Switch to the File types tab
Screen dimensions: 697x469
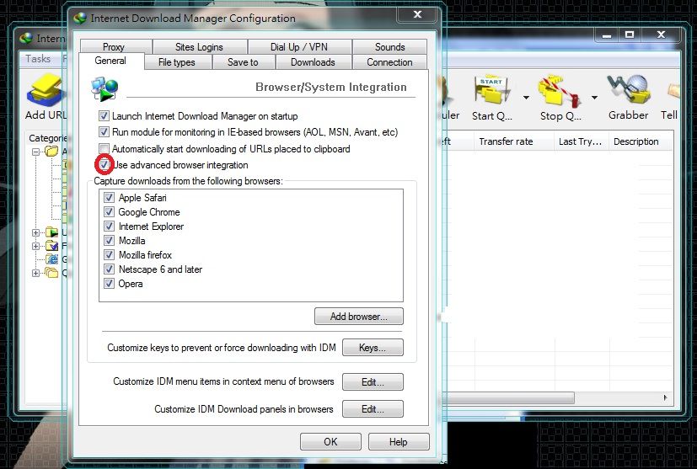(179, 62)
